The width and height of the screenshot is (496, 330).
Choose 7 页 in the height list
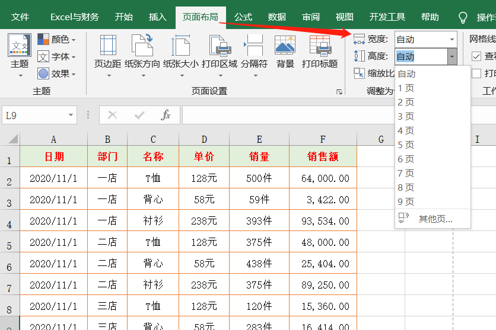pyautogui.click(x=433, y=174)
